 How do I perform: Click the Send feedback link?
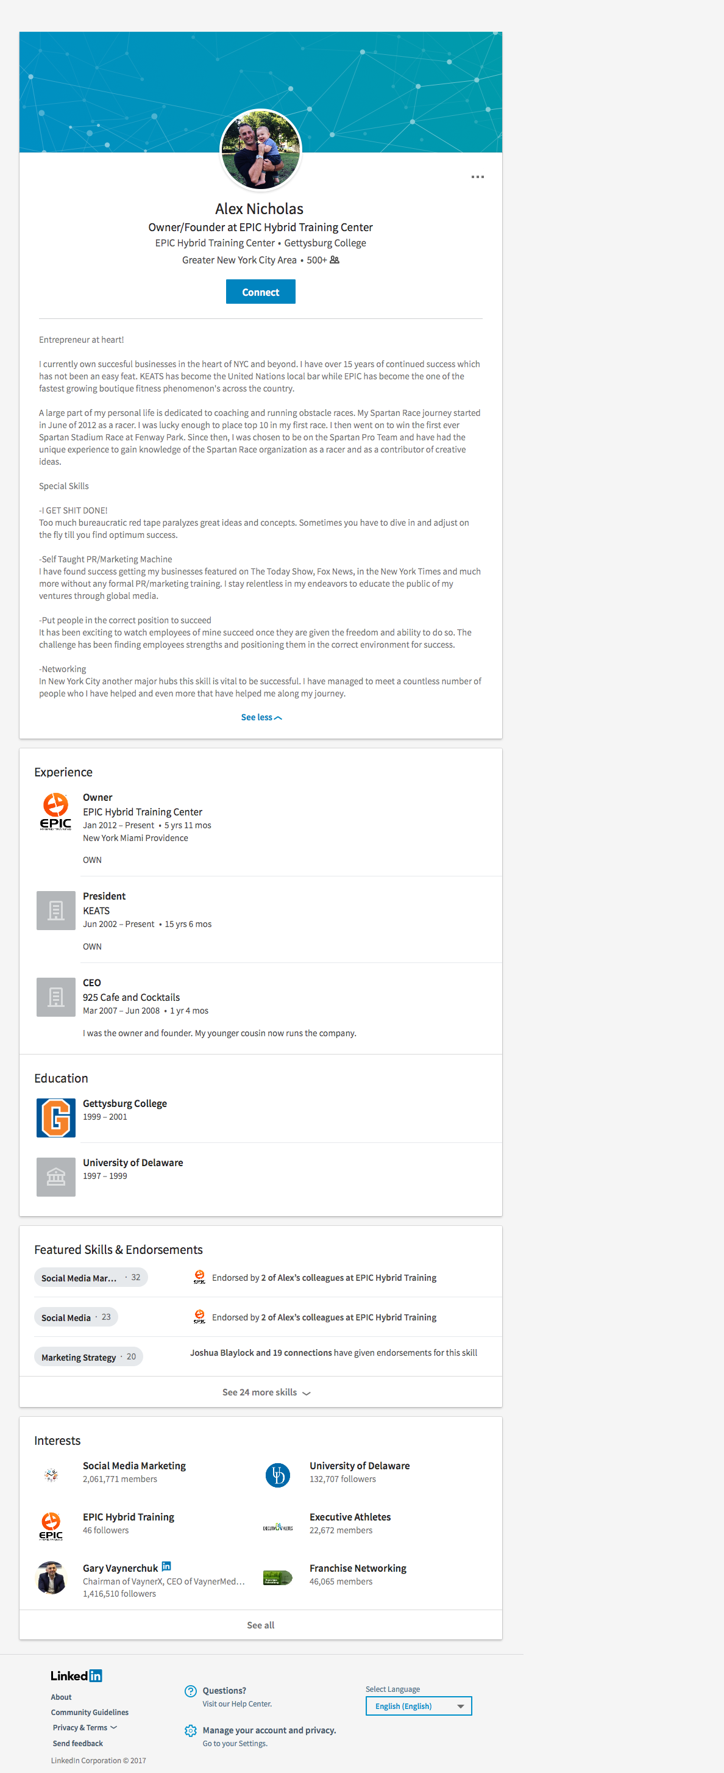tap(77, 1743)
